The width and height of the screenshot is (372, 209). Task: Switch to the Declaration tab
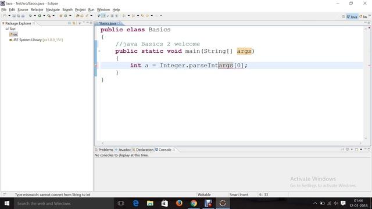pyautogui.click(x=143, y=150)
